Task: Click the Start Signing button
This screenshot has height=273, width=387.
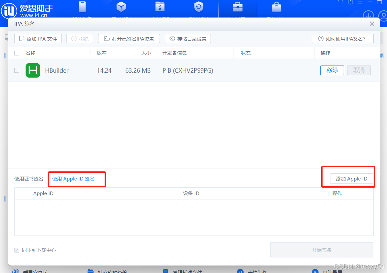Action: (322, 250)
